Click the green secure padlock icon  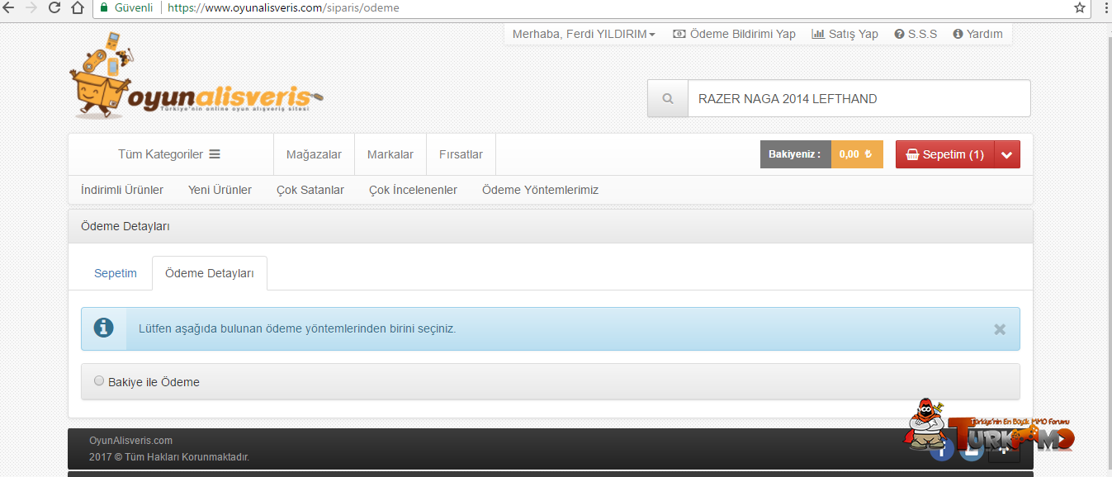104,7
